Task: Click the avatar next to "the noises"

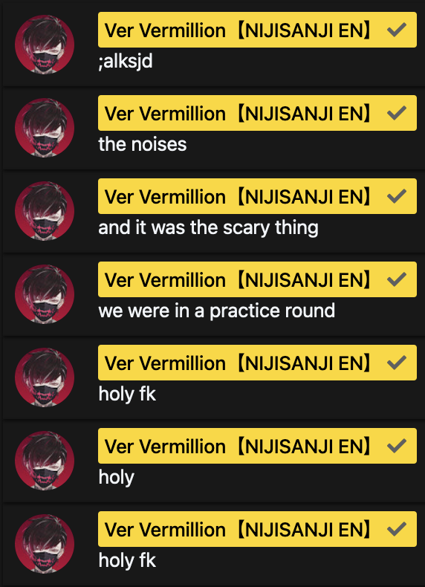Action: [45, 128]
